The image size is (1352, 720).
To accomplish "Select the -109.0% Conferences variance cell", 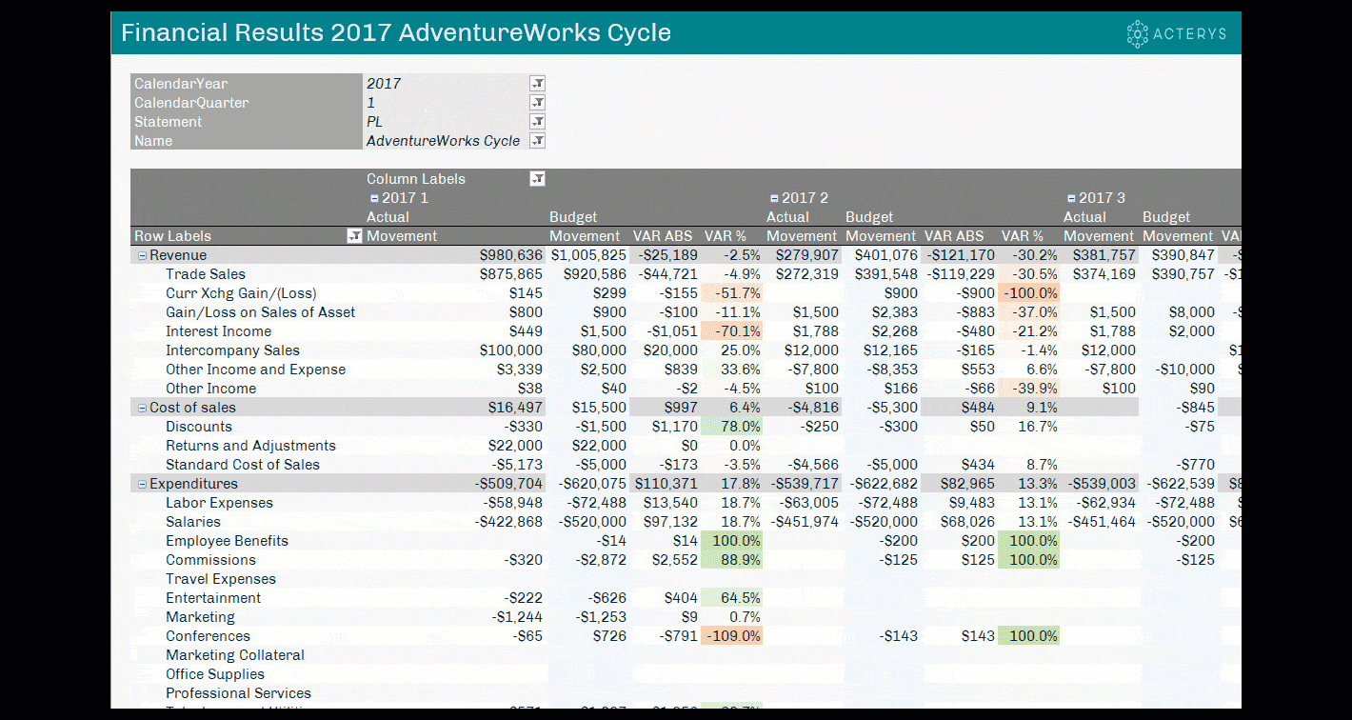I will (731, 636).
